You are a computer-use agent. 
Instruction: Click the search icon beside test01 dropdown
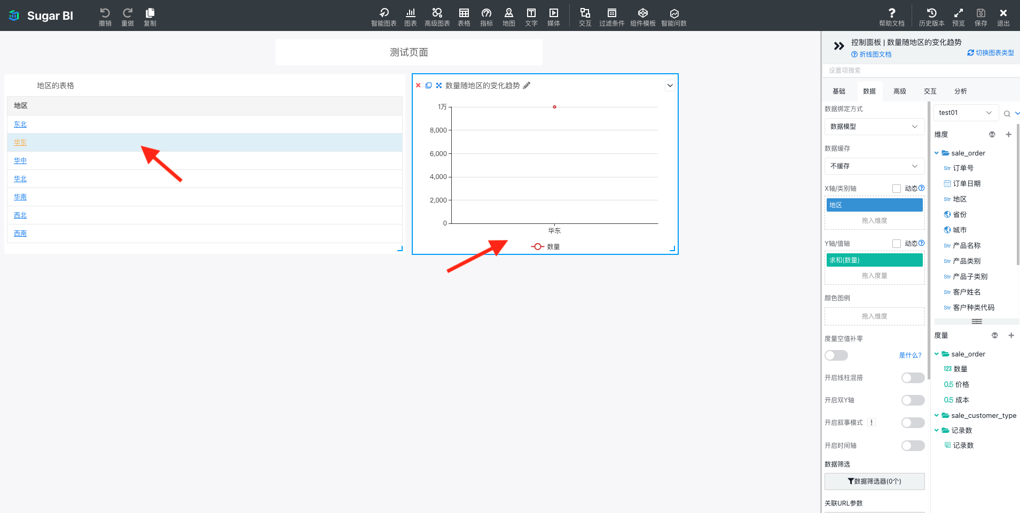pos(1007,113)
